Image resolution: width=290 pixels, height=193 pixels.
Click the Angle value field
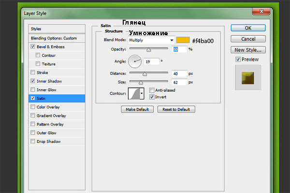151,61
